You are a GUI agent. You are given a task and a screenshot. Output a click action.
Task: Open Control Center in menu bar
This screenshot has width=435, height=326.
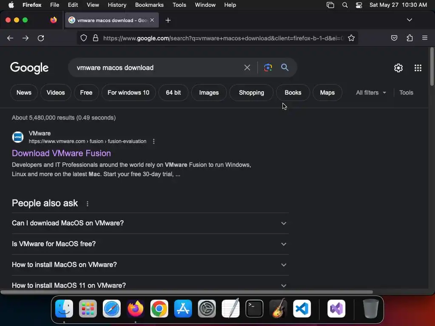(x=359, y=5)
